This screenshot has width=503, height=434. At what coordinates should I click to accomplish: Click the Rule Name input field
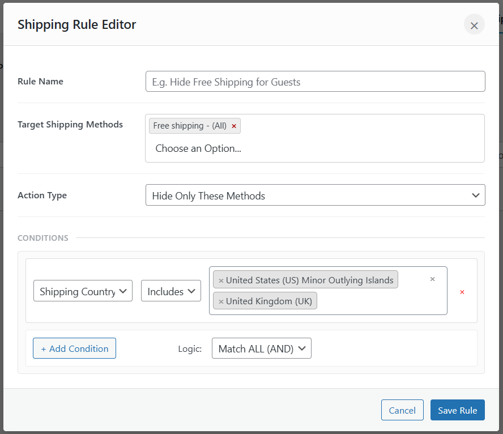click(x=315, y=81)
